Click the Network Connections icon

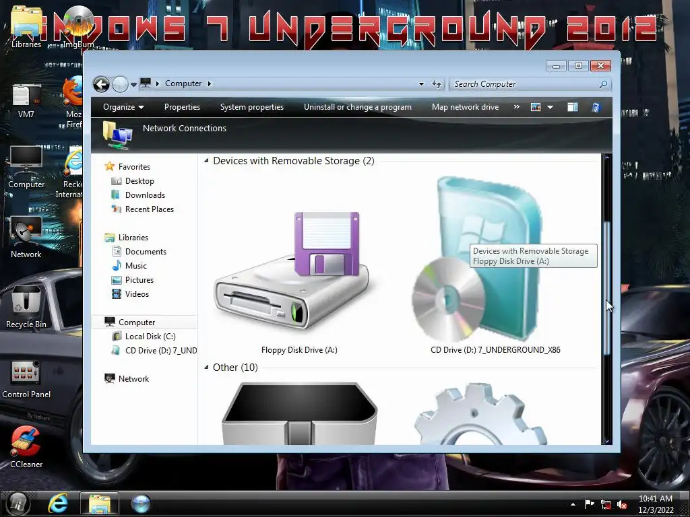coord(117,135)
